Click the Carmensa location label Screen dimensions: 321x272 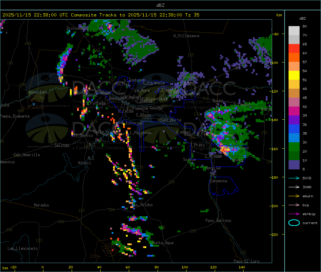[218, 181]
